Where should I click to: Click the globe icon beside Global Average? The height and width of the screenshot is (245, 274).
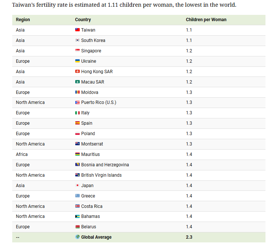(x=77, y=237)
